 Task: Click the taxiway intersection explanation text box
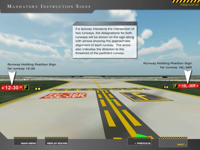104,41
